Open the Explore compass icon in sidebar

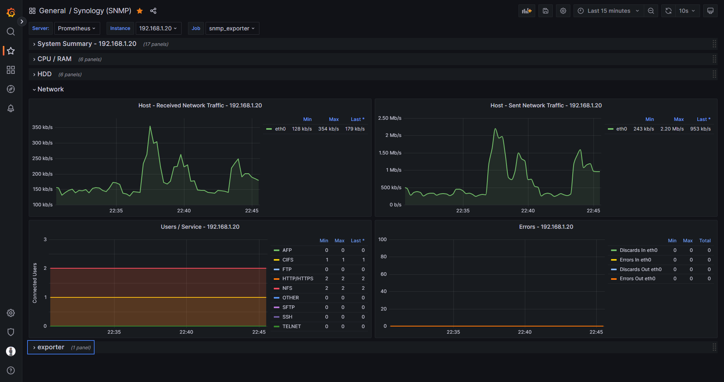pos(11,89)
